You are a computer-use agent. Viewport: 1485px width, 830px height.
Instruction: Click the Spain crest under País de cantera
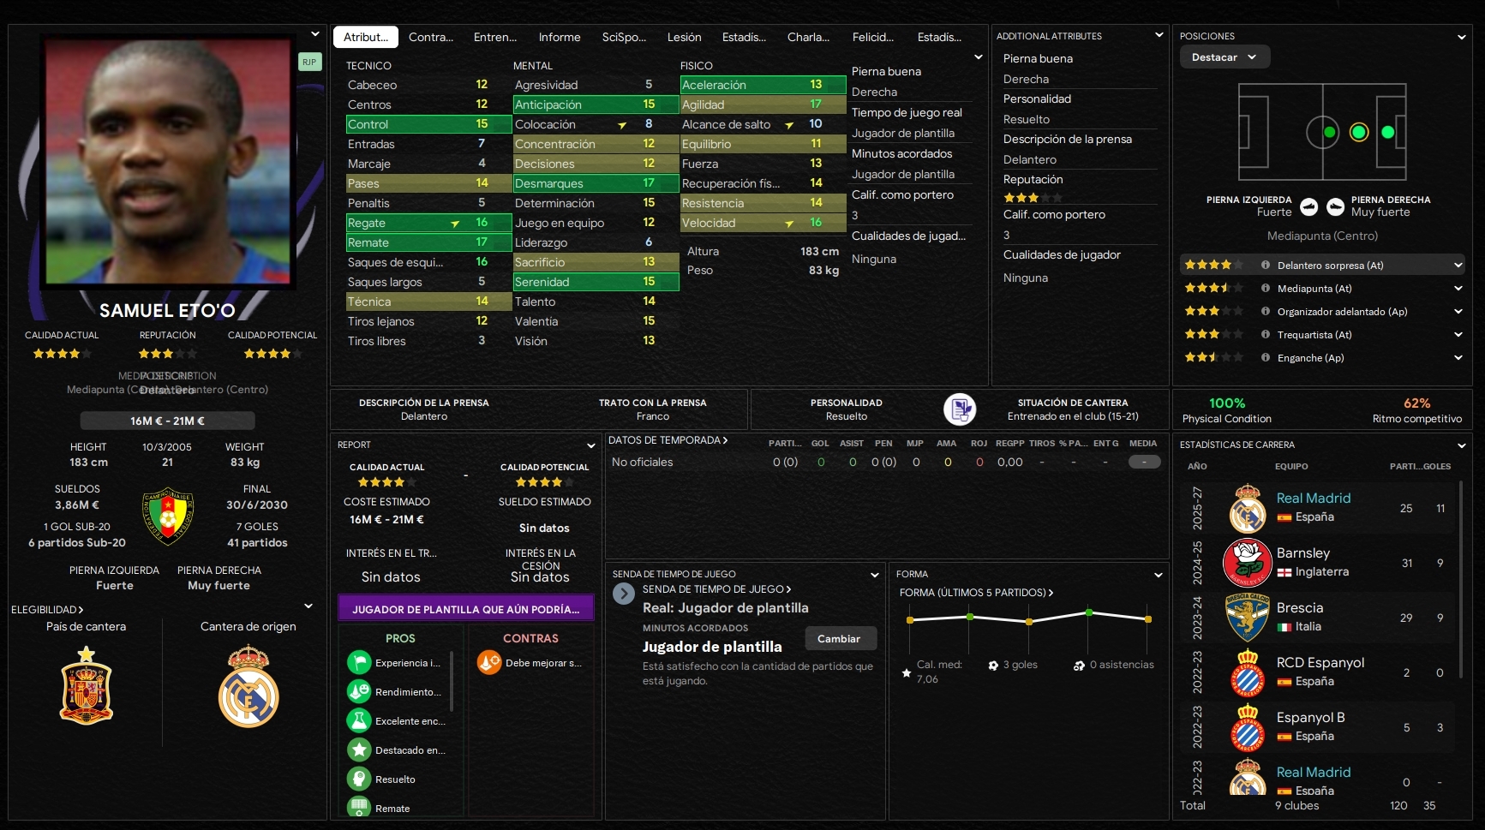[x=87, y=685]
